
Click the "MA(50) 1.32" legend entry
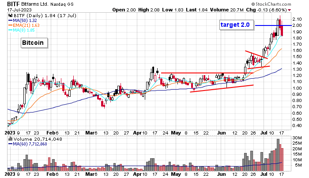coord(25,20)
